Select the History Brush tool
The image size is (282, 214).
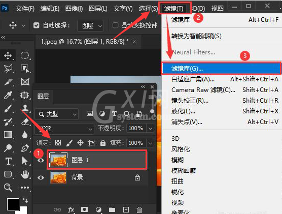coord(8,121)
